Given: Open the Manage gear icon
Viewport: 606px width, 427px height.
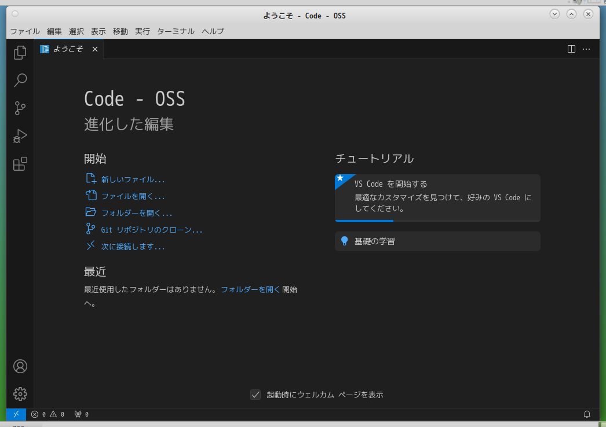Looking at the screenshot, I should (x=20, y=394).
